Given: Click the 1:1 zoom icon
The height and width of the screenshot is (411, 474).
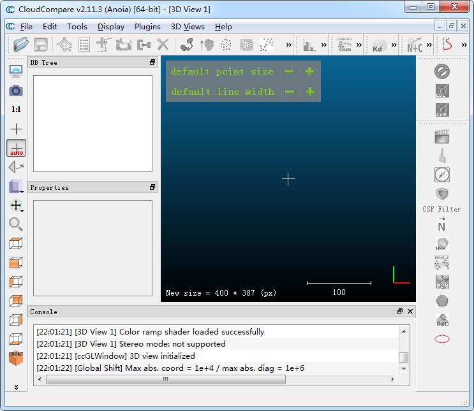Looking at the screenshot, I should [x=16, y=110].
